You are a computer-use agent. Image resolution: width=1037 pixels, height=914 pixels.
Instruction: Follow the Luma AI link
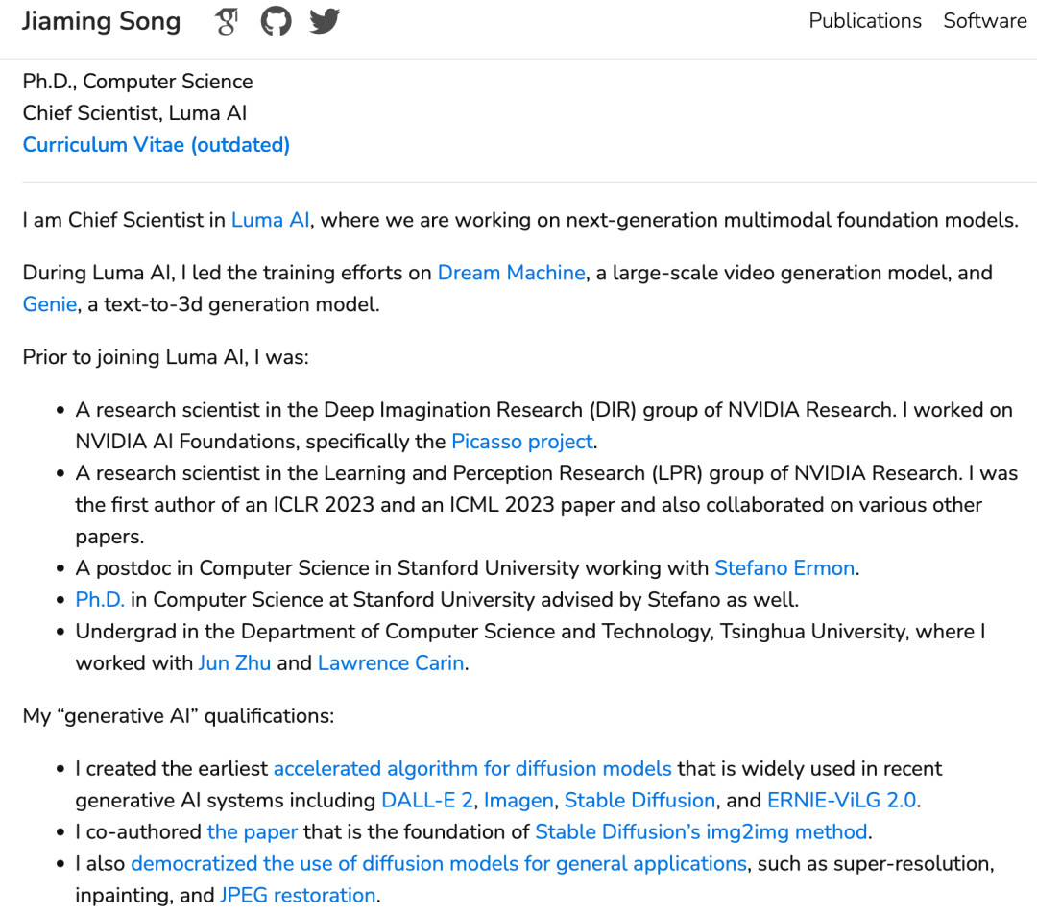[270, 220]
